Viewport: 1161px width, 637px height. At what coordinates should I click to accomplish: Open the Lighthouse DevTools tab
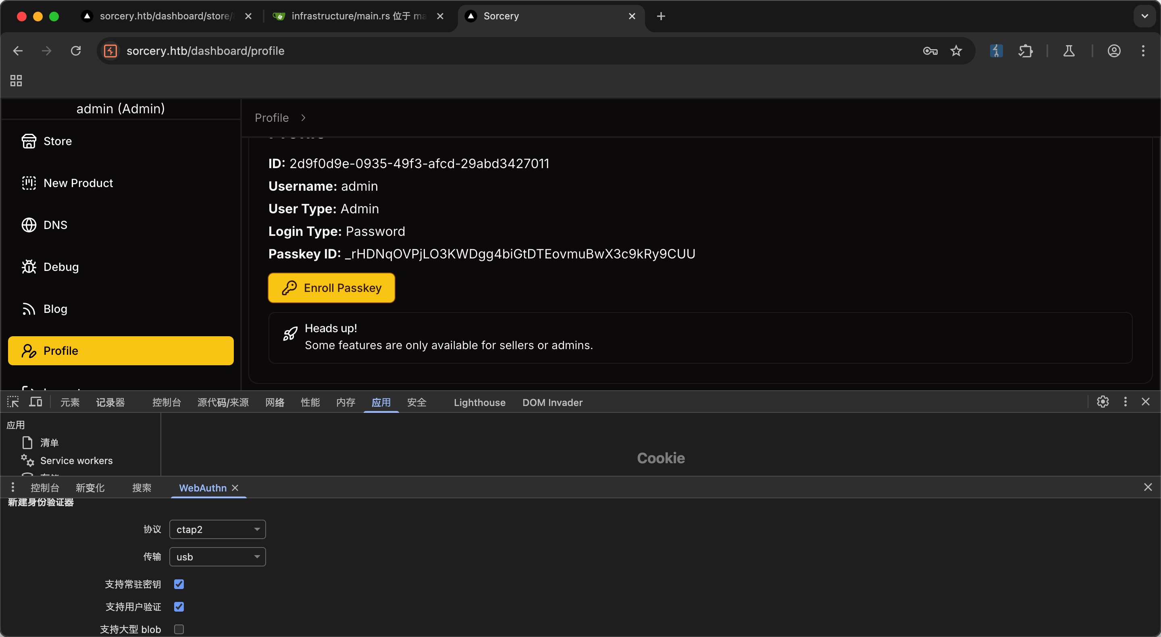[480, 403]
